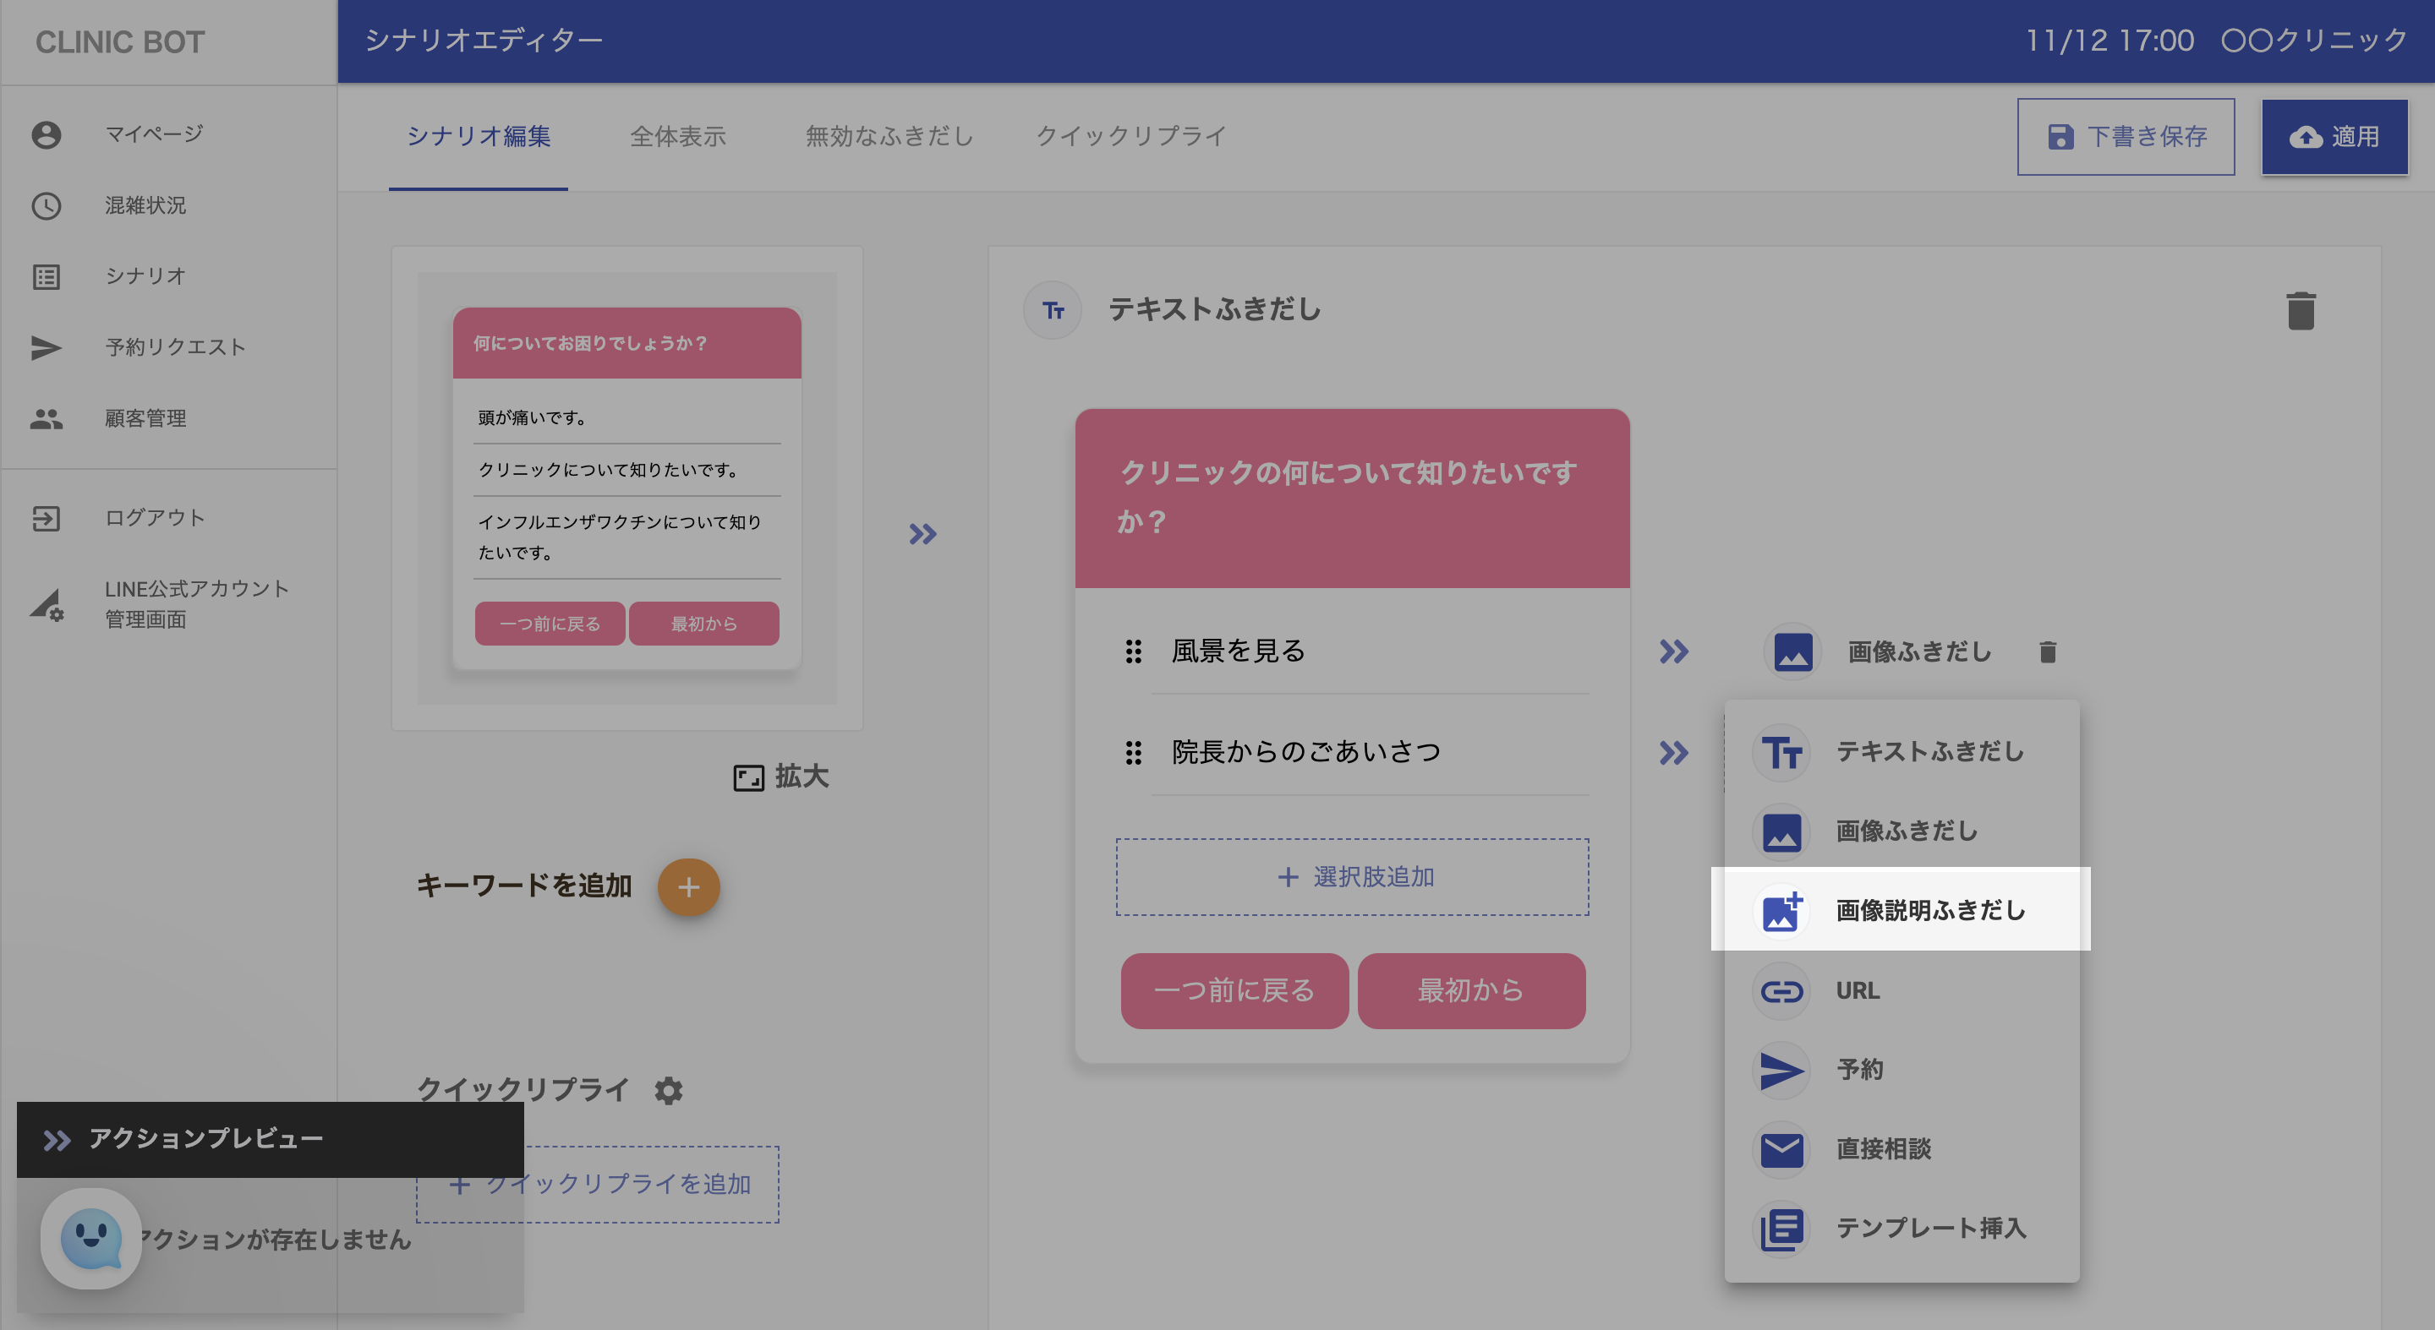
Task: Delete the 画像ふきだし with its small trash icon
Action: tap(2048, 651)
